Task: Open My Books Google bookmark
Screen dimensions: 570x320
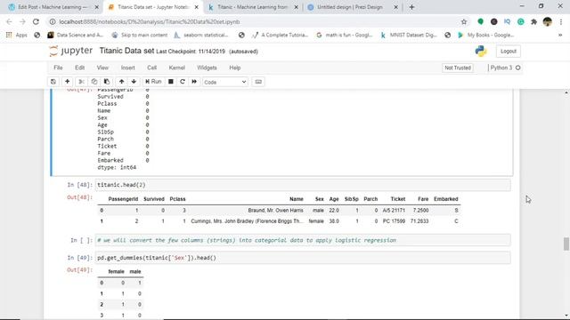Action: (486, 36)
